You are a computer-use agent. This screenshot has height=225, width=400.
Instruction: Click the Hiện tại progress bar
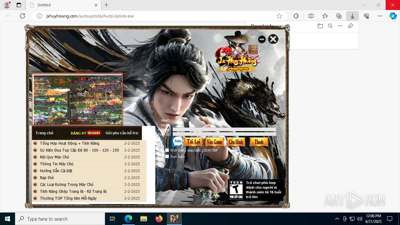(224, 129)
